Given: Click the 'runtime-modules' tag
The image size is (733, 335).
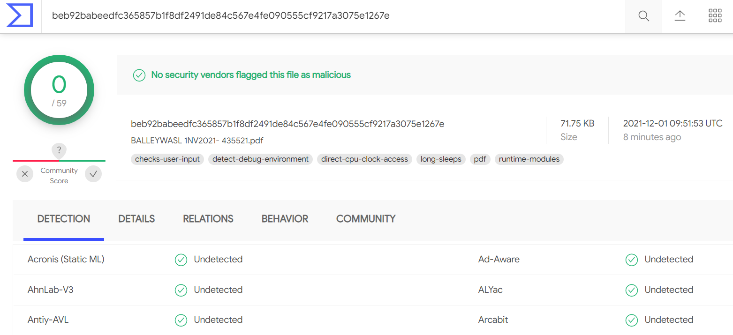Looking at the screenshot, I should click(x=529, y=159).
